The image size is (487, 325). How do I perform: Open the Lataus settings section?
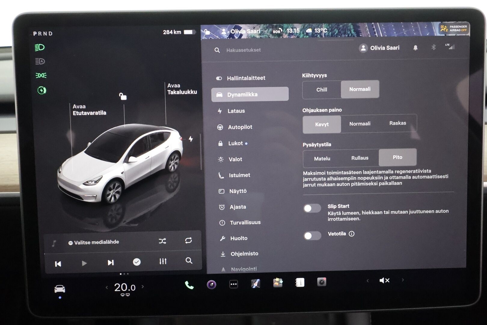[x=236, y=111]
